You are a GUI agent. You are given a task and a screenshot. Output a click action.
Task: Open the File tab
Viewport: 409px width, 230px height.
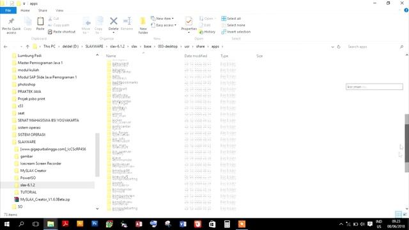coord(8,10)
